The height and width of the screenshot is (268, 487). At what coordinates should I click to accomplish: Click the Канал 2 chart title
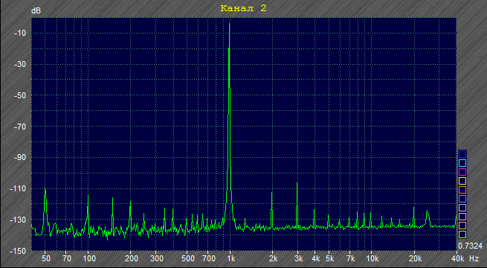click(244, 8)
